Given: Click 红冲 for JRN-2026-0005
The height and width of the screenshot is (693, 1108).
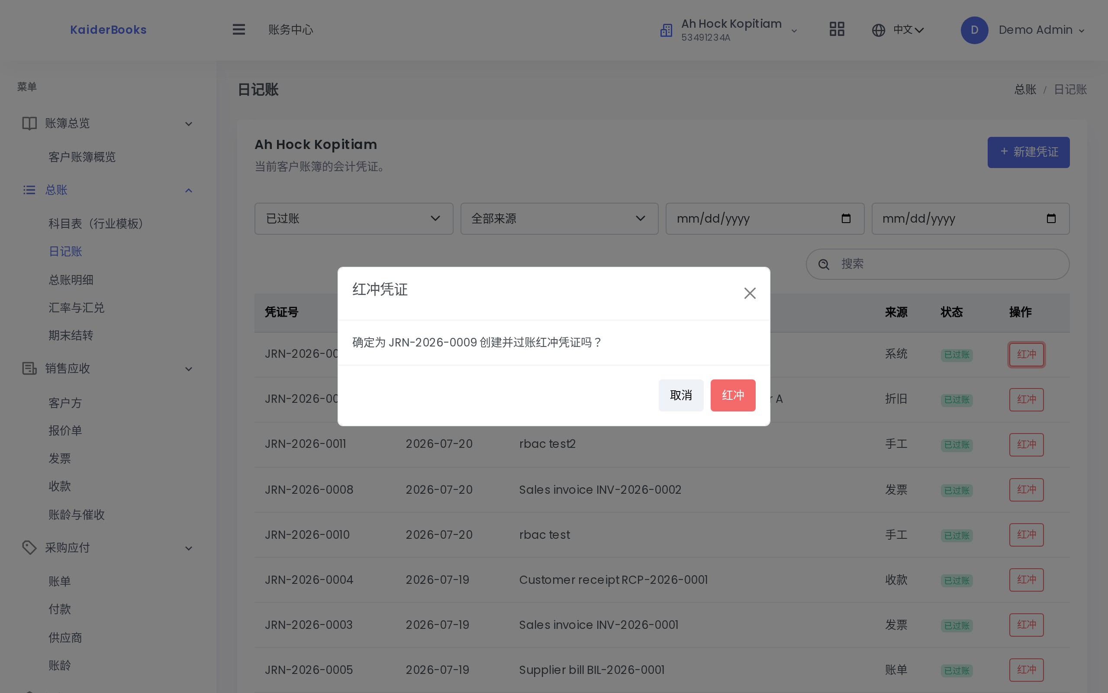Looking at the screenshot, I should point(1026,670).
